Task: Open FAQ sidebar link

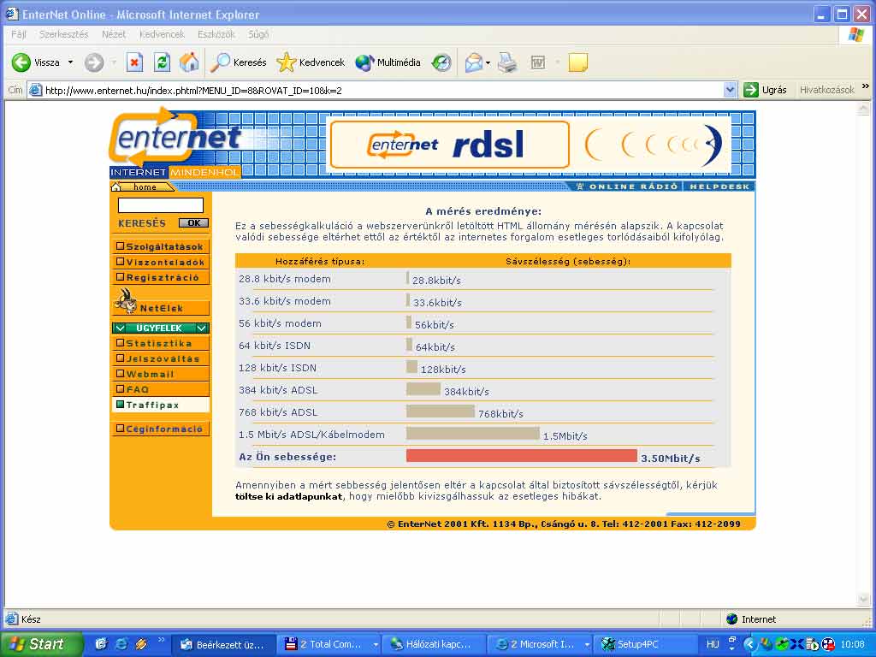Action: 160,389
